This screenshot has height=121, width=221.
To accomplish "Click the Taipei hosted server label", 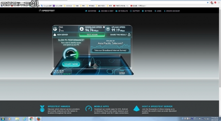I will click(122, 72).
